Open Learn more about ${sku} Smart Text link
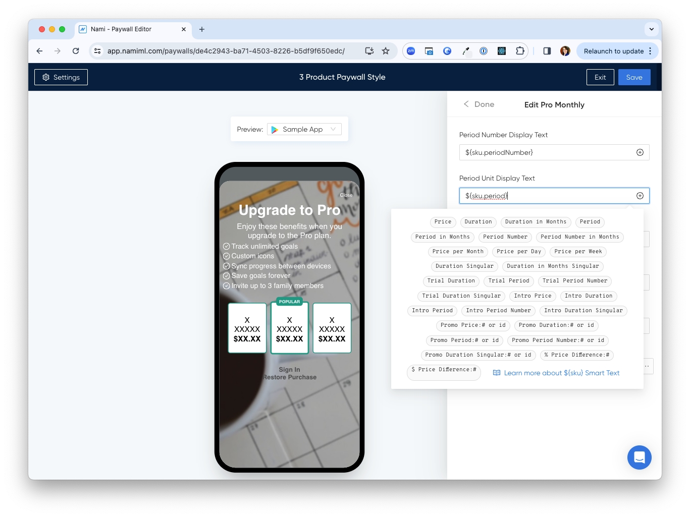Screen dimensions: 690x517 tap(556, 373)
